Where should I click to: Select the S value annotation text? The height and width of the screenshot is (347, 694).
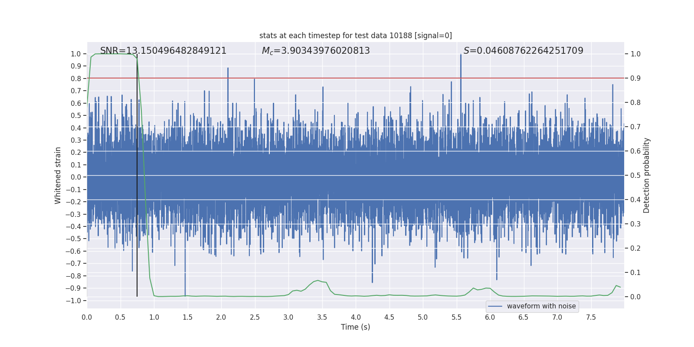(523, 51)
